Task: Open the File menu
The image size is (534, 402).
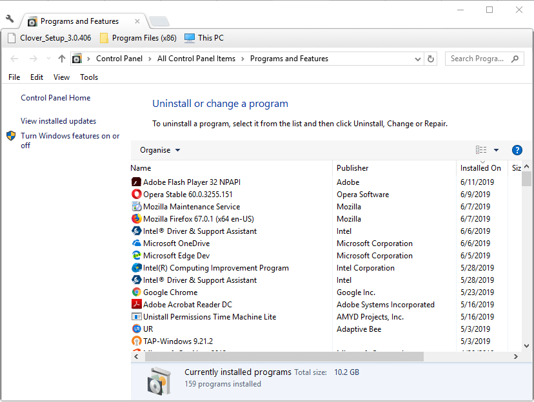Action: [x=14, y=77]
